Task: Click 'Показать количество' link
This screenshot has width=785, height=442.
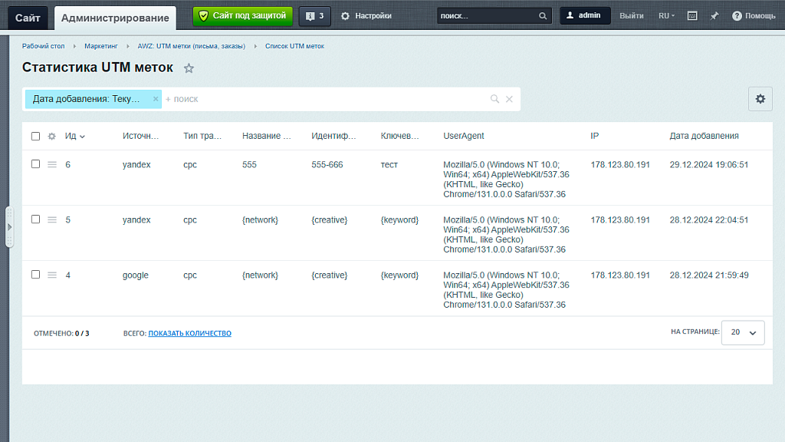Action: (x=189, y=333)
